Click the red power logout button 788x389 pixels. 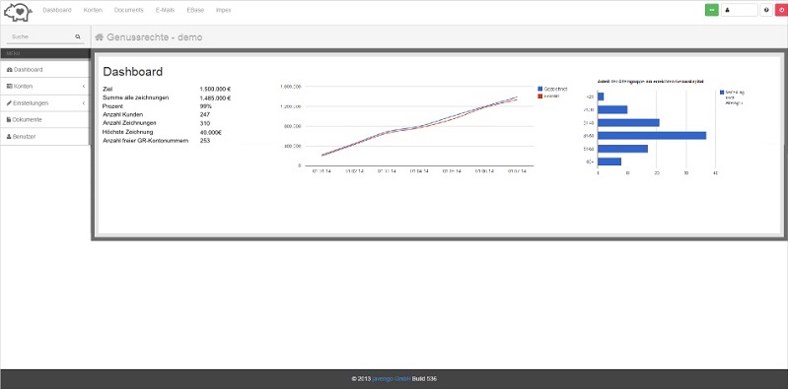(781, 10)
